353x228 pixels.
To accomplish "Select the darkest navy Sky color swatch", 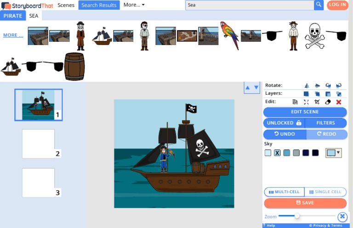I will point(315,153).
